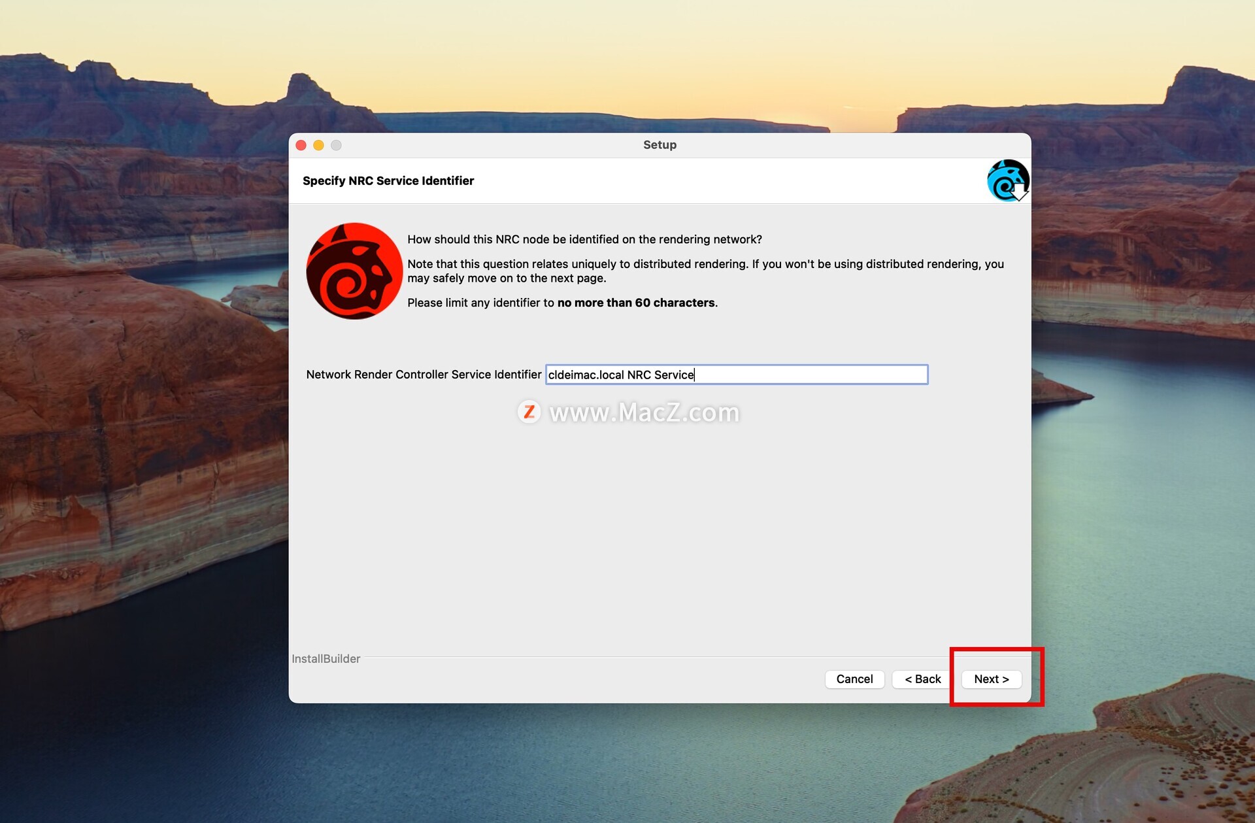Image resolution: width=1255 pixels, height=823 pixels.
Task: Click the InstallBuilder label at bottom left
Action: coord(326,659)
